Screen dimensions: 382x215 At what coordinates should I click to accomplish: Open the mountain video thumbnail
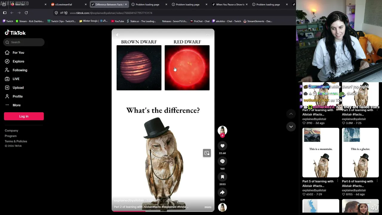pyautogui.click(x=321, y=153)
